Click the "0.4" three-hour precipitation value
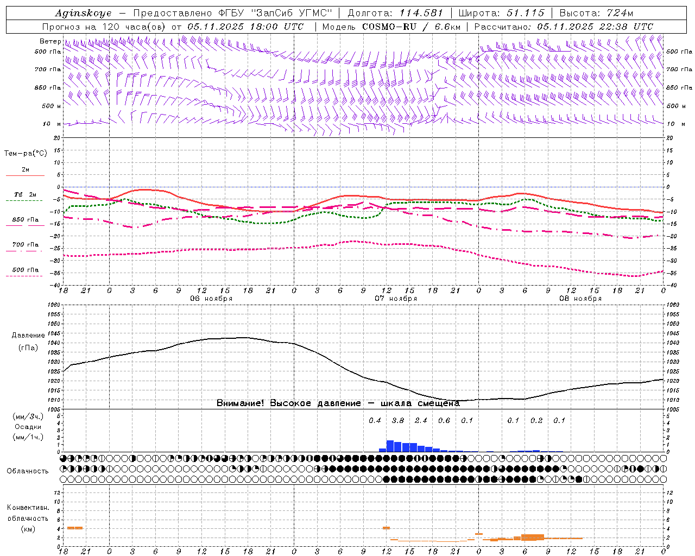This screenshot has width=695, height=556. click(x=375, y=421)
